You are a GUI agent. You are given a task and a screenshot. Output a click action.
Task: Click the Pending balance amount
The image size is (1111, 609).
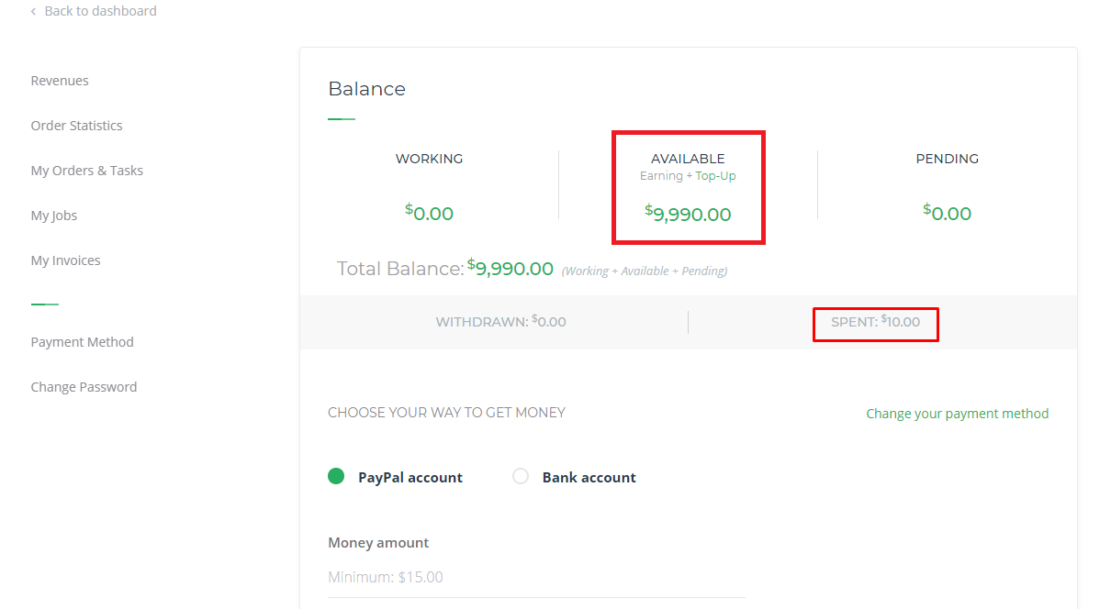[947, 214]
